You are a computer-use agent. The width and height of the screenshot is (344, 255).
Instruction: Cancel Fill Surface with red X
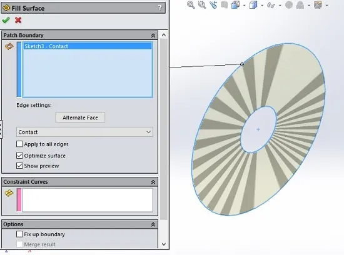tap(18, 20)
